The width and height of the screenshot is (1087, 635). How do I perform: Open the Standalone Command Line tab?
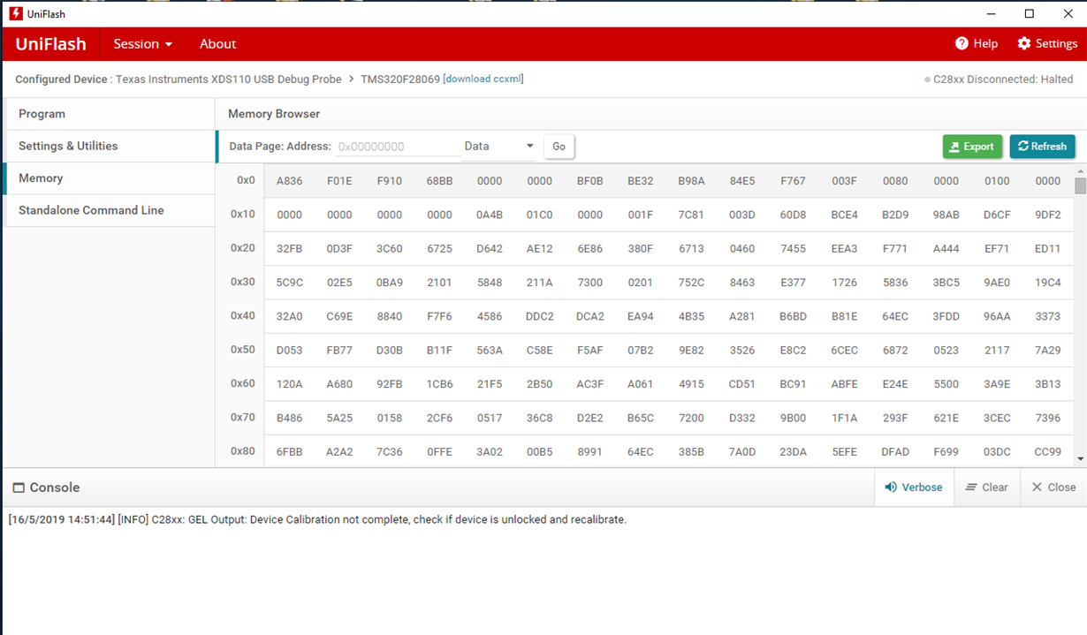pyautogui.click(x=110, y=210)
